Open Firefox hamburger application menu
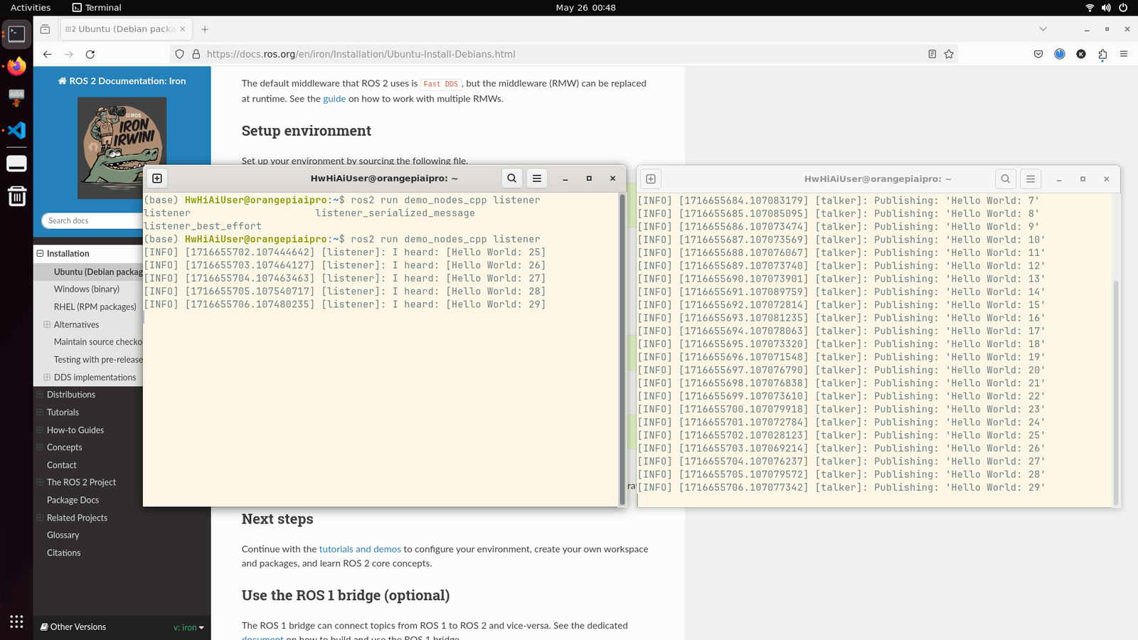Image resolution: width=1138 pixels, height=640 pixels. click(1124, 54)
